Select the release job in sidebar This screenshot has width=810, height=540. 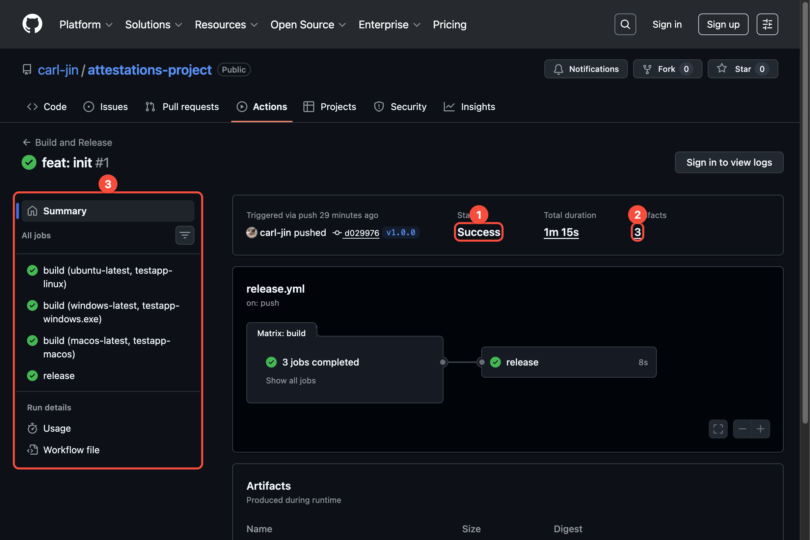coord(58,375)
